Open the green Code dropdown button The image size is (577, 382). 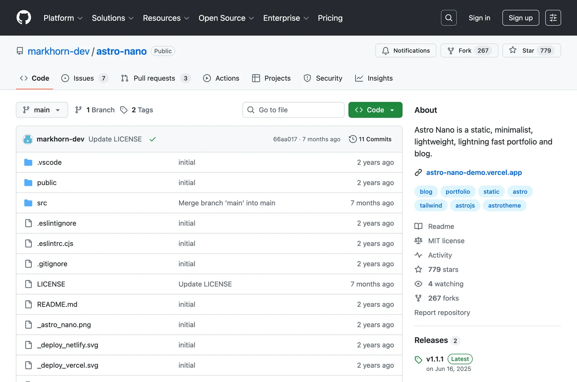pyautogui.click(x=375, y=110)
